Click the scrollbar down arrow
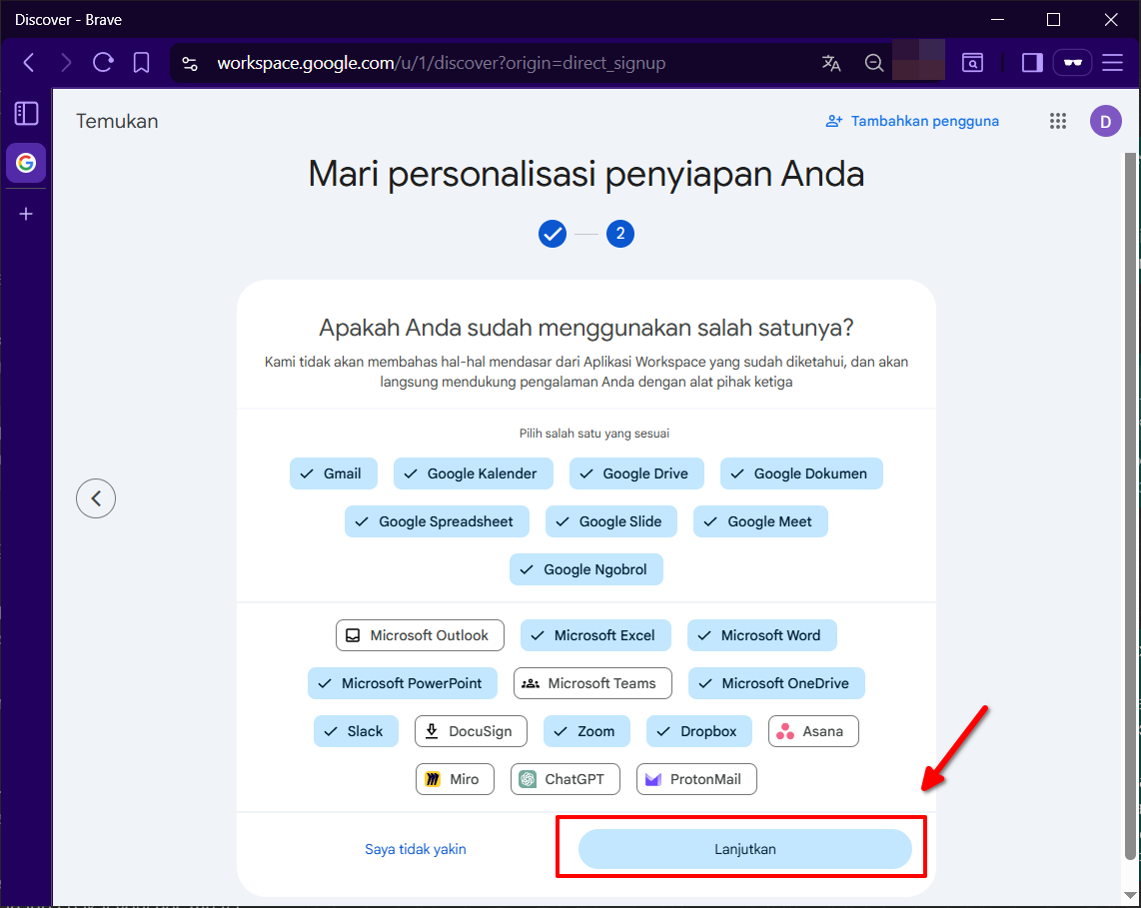 pos(1130,895)
